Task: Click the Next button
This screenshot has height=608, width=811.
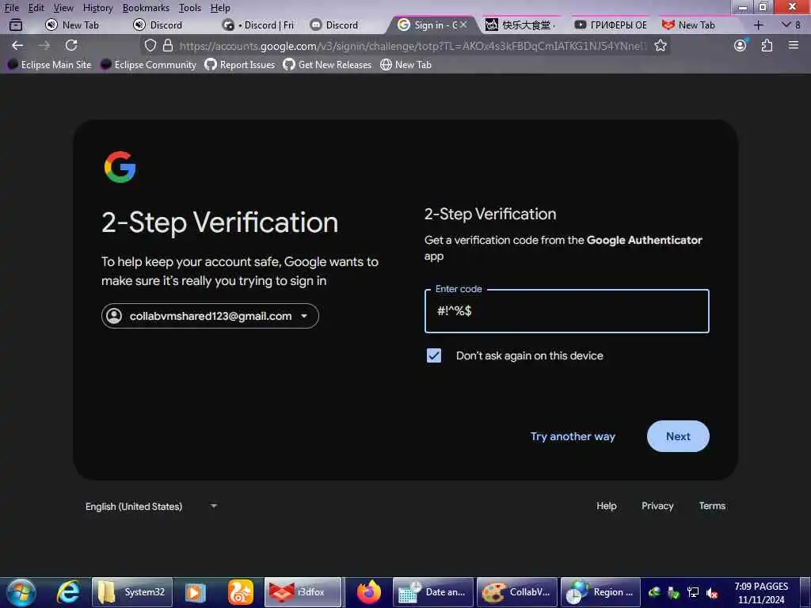Action: pyautogui.click(x=678, y=436)
